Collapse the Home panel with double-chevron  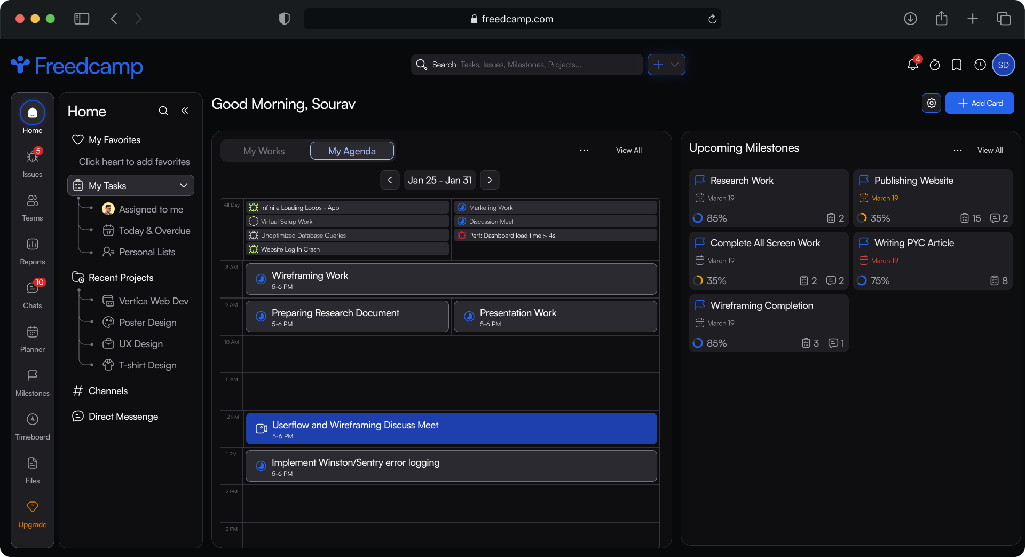pos(185,111)
